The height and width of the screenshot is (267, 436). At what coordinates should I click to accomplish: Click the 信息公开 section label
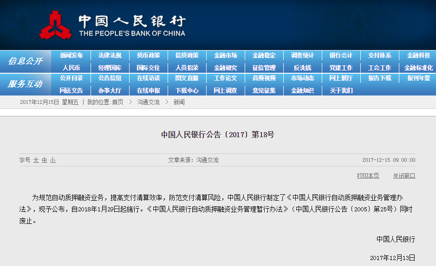click(25, 61)
